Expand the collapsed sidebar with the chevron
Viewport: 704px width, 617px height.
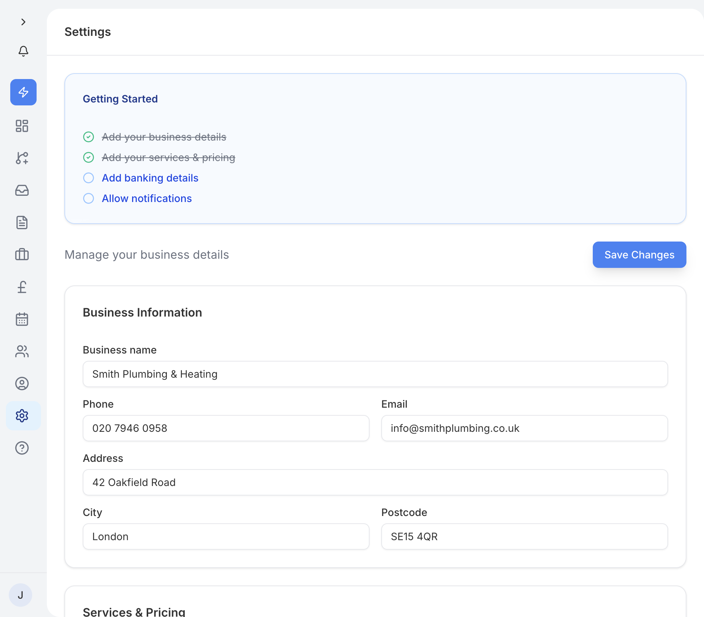coord(23,22)
